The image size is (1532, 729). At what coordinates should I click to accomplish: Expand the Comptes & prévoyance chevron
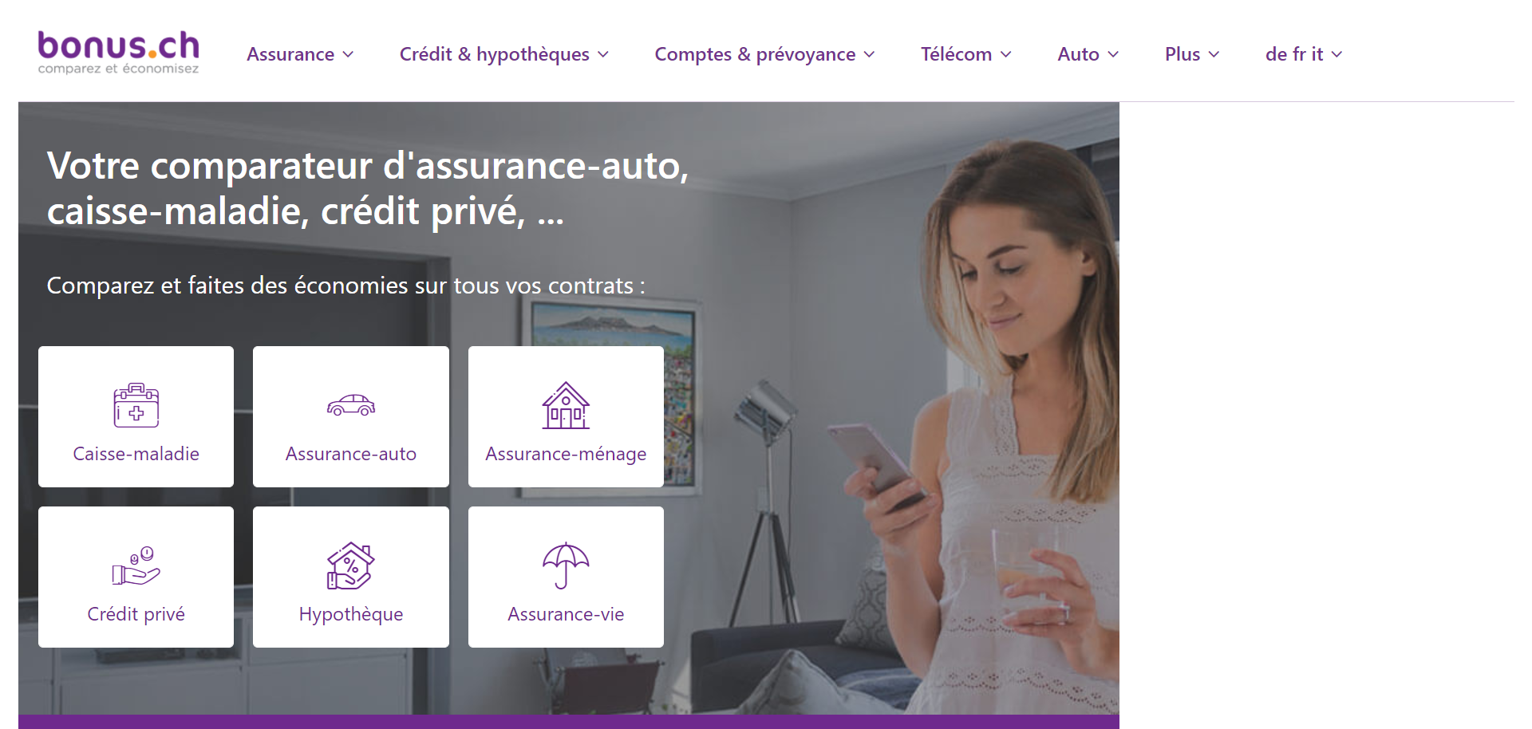[870, 54]
